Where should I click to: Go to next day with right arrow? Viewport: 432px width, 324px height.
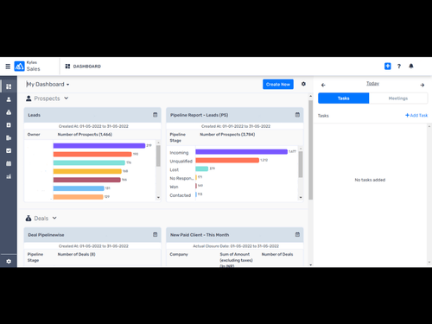click(422, 85)
